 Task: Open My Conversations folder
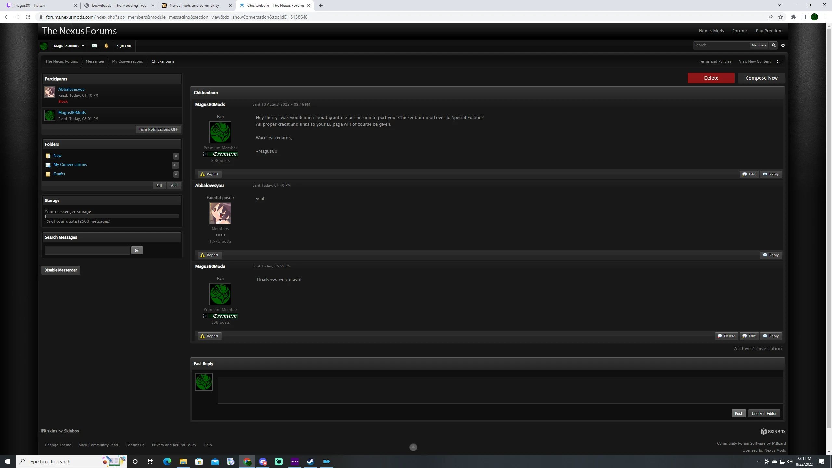70,165
